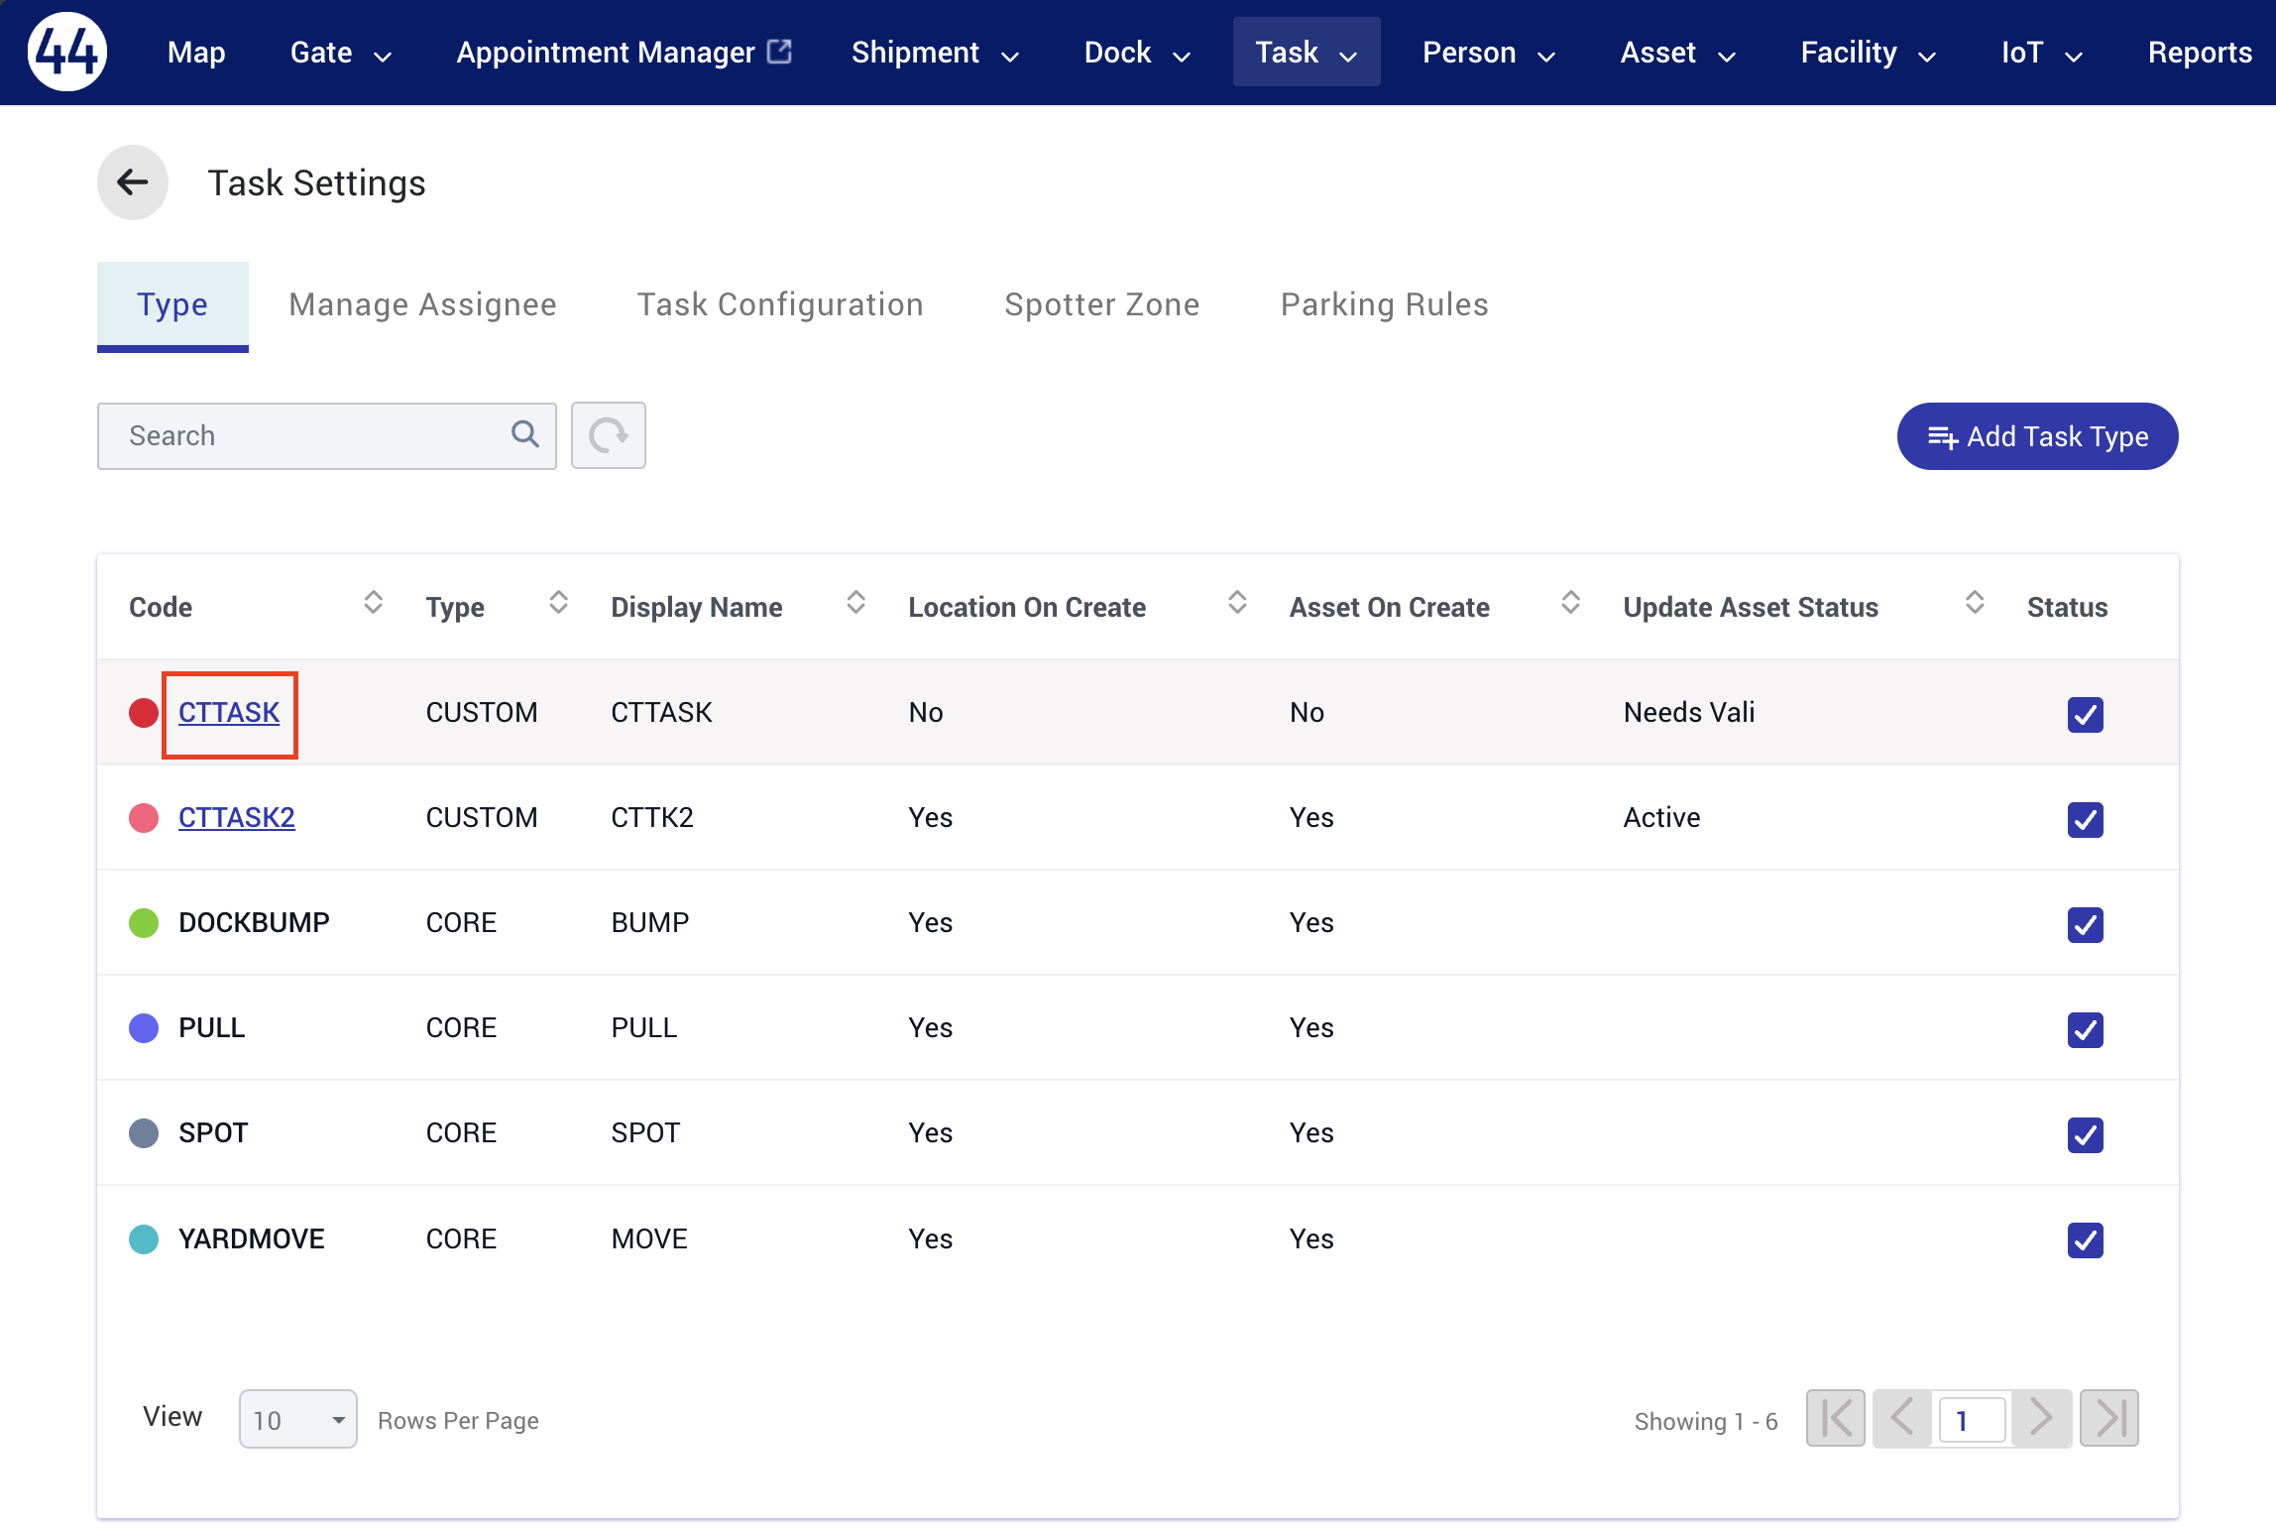Viewport: 2276px width, 1530px height.
Task: Expand the Asset menu
Action: click(1677, 53)
